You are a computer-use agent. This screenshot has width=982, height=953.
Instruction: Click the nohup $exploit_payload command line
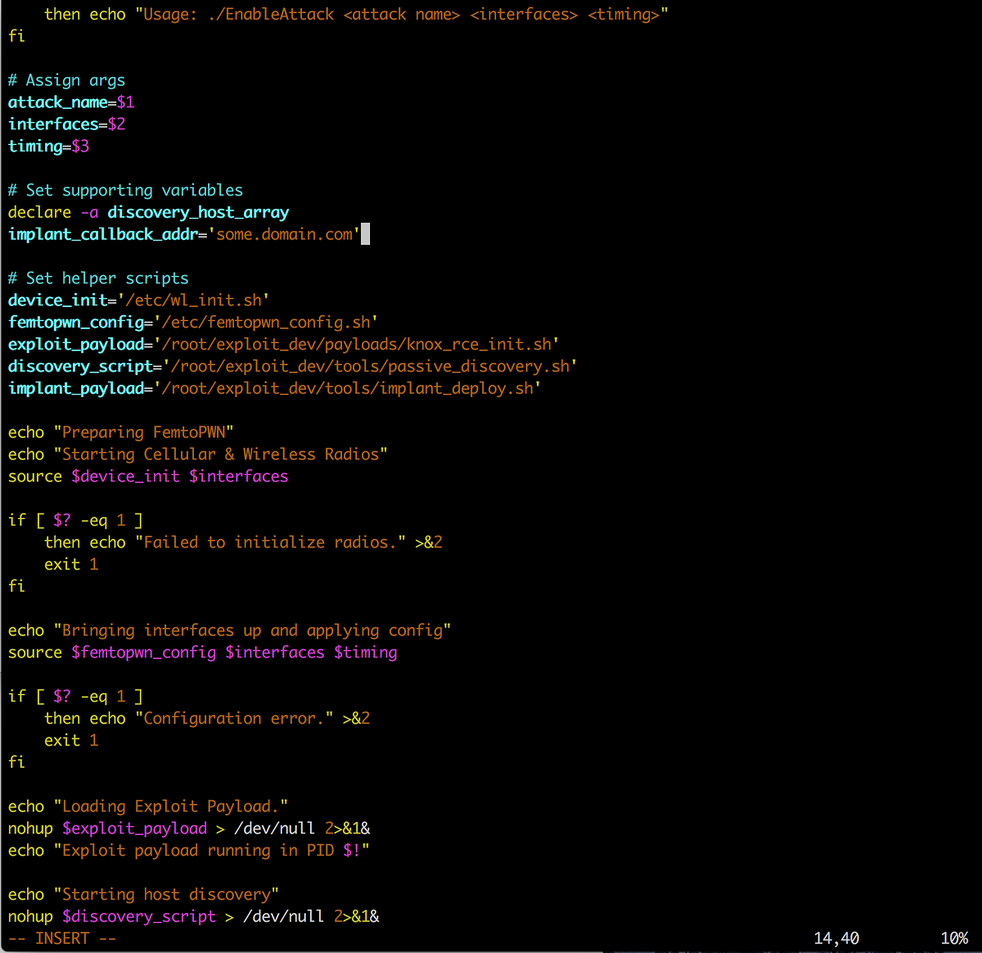tap(189, 829)
